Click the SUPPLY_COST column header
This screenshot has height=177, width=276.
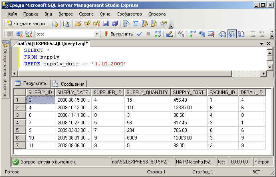[189, 92]
